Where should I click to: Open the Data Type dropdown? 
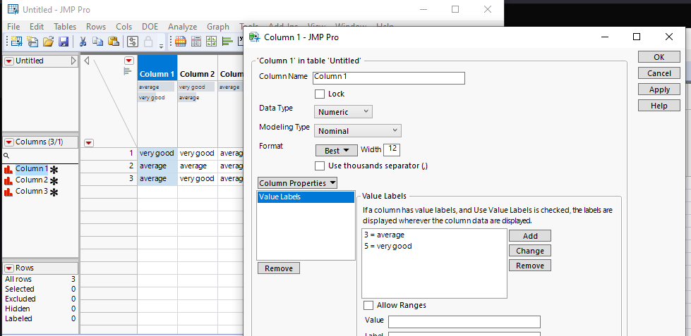tap(343, 111)
